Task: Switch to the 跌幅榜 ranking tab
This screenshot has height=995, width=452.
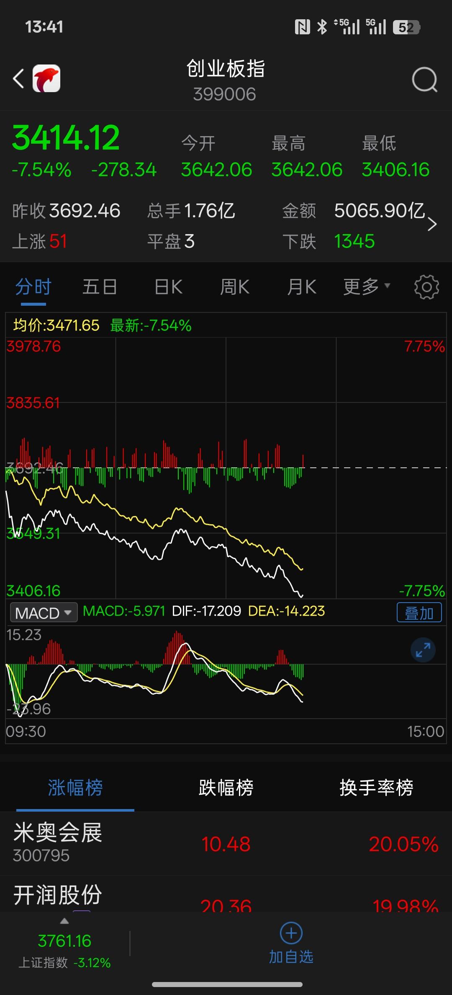Action: [226, 788]
